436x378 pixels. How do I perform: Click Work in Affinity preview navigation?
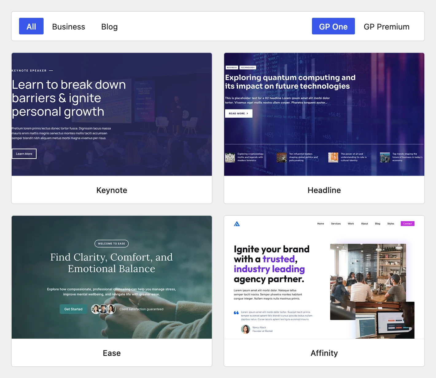point(351,224)
